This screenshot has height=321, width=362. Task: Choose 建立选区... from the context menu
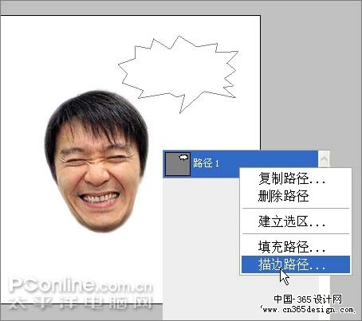[x=292, y=221]
